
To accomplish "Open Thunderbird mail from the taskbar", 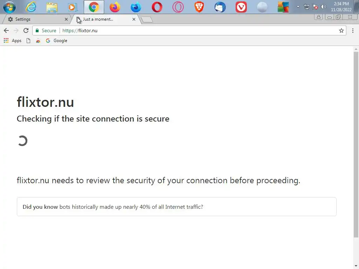I will click(x=220, y=7).
